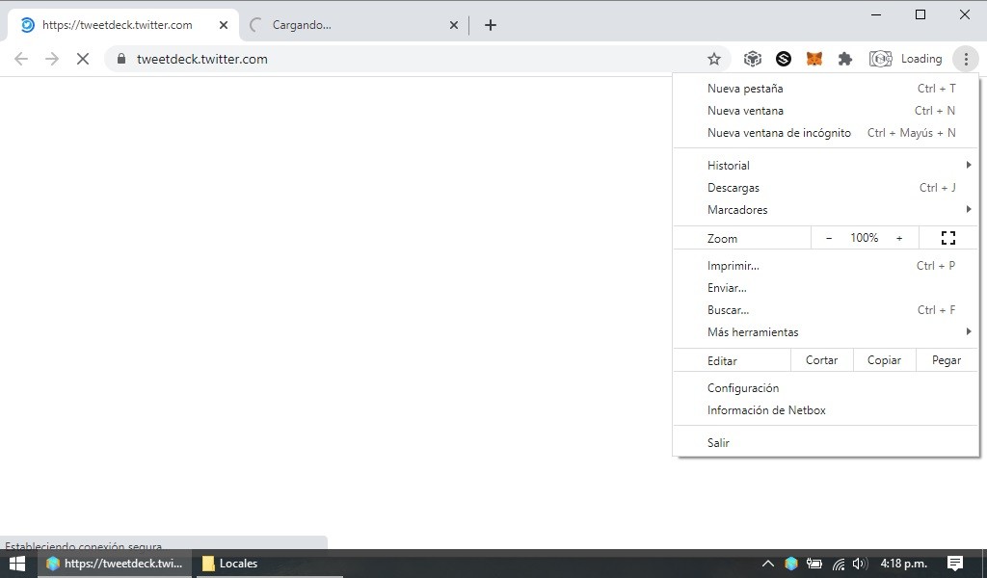
Task: Click the three-dot browser menu button
Action: pyautogui.click(x=966, y=59)
